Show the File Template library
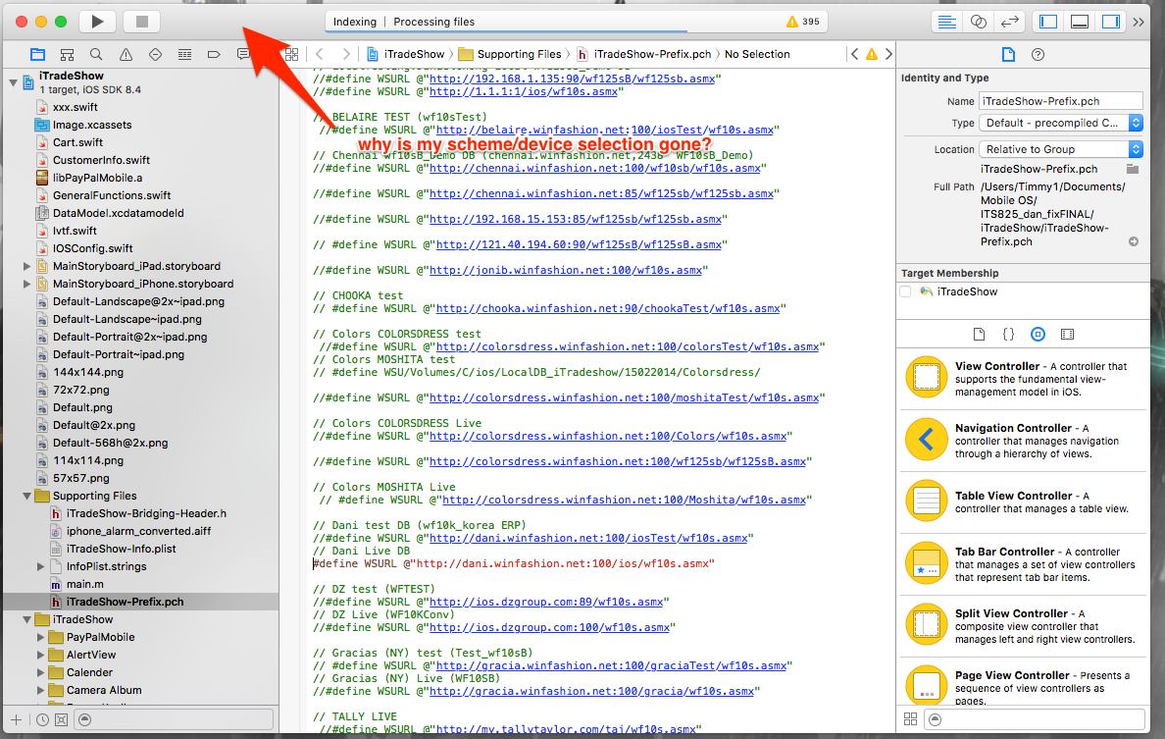The height and width of the screenshot is (739, 1165). (980, 335)
